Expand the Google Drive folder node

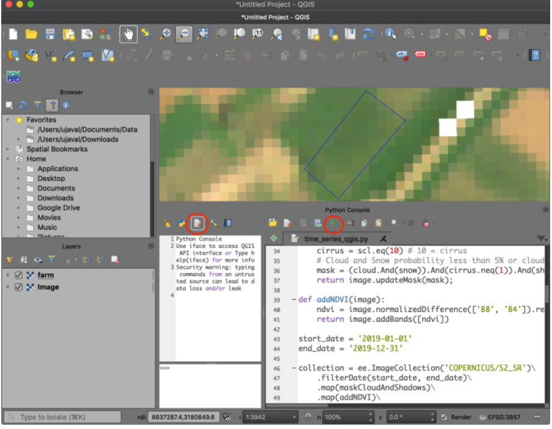pos(19,208)
